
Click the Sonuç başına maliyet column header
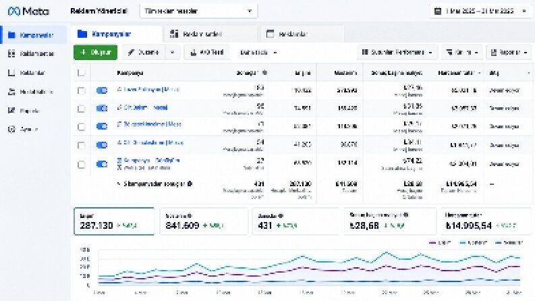click(397, 73)
